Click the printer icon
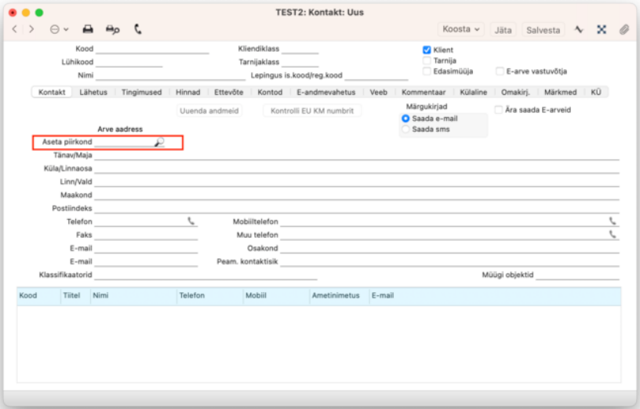 pos(88,29)
